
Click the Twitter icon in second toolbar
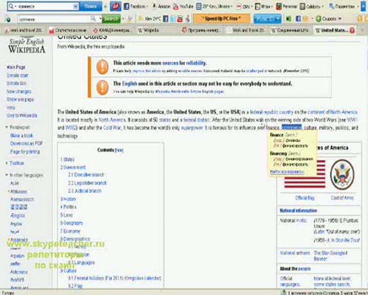[173, 19]
